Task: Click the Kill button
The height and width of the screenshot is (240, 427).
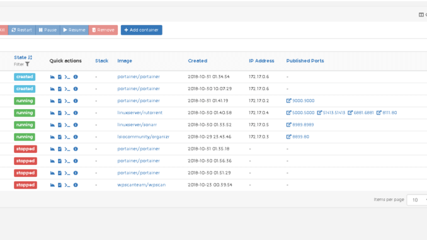Action: tap(4, 30)
